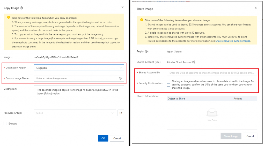
Task: Click the warning icon in Share Image notice
Action: [142, 20]
